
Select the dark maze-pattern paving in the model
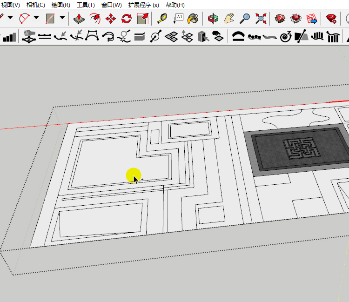[302, 148]
